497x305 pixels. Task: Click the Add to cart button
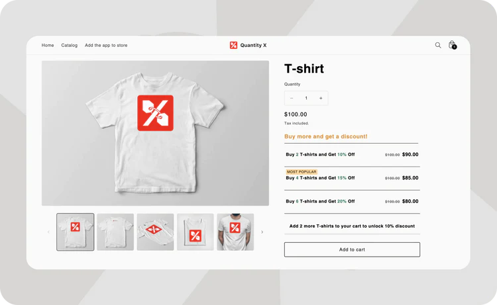(x=352, y=249)
